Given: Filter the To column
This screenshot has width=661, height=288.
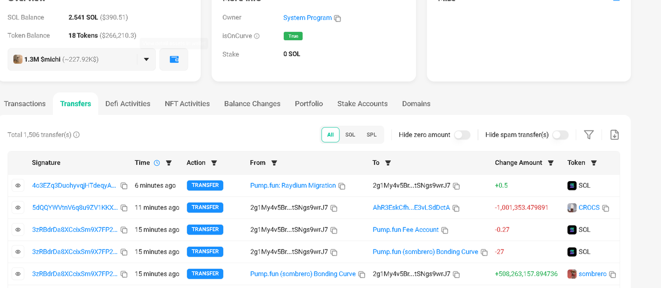Looking at the screenshot, I should (388, 163).
